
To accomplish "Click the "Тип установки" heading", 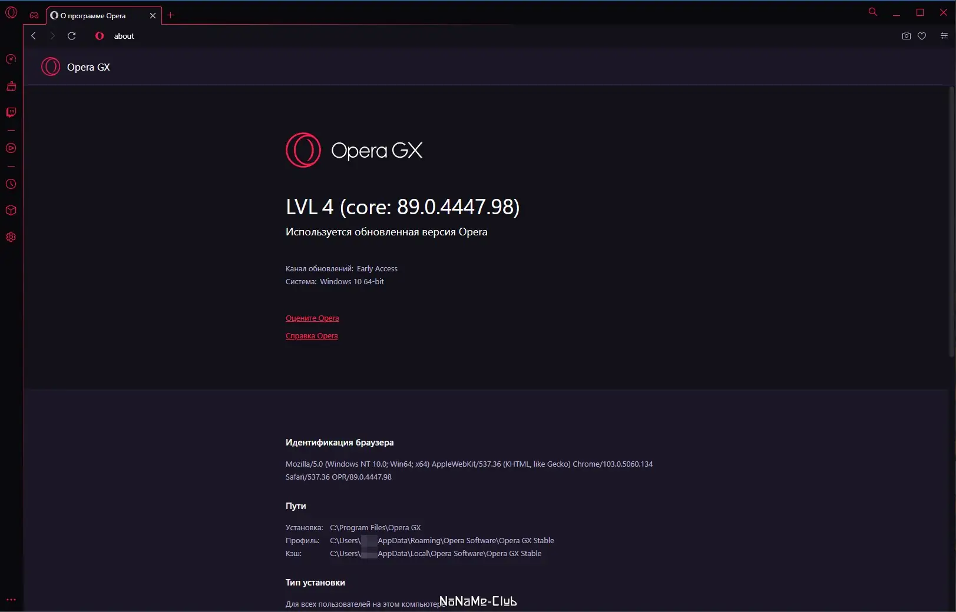I will [x=315, y=583].
